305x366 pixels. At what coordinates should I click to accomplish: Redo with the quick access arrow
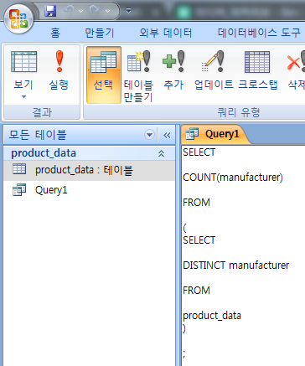point(96,11)
